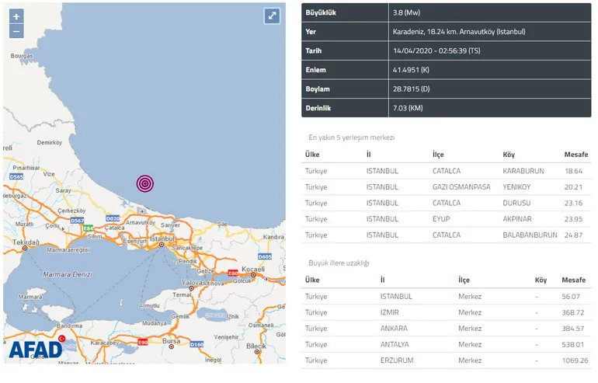This screenshot has height=383, width=598.
Task: Click the Büyüklük value 3.8 (Mw)
Action: click(409, 13)
